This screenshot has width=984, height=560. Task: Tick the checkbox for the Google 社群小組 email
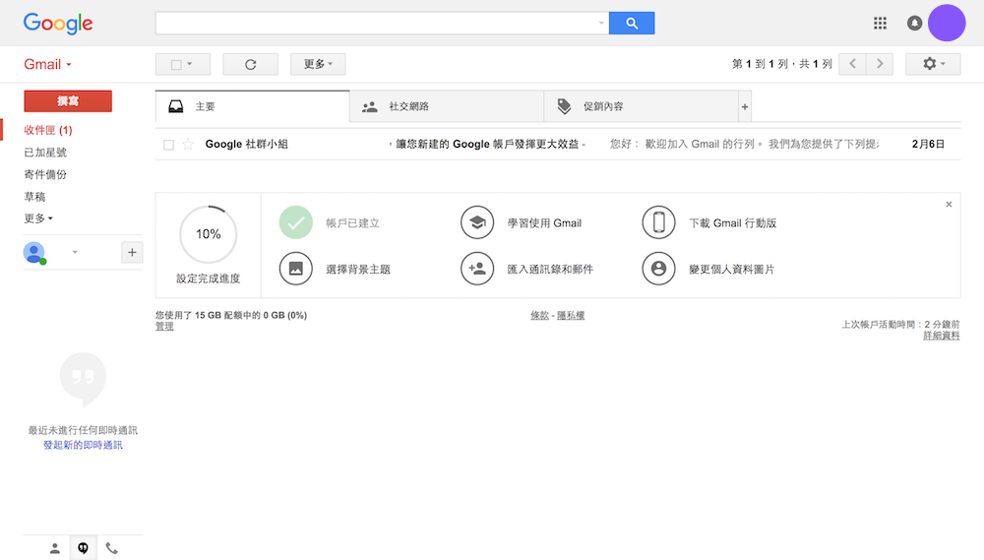pos(168,145)
